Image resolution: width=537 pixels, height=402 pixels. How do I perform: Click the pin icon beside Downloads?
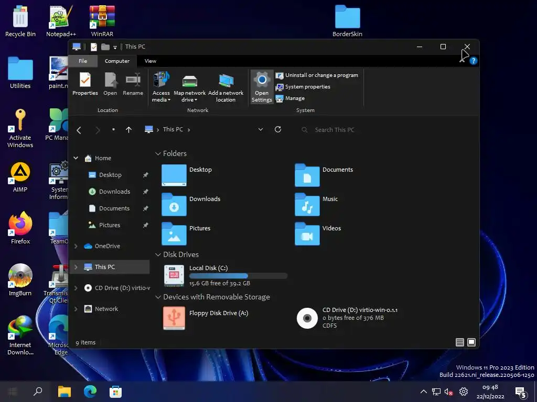click(146, 192)
